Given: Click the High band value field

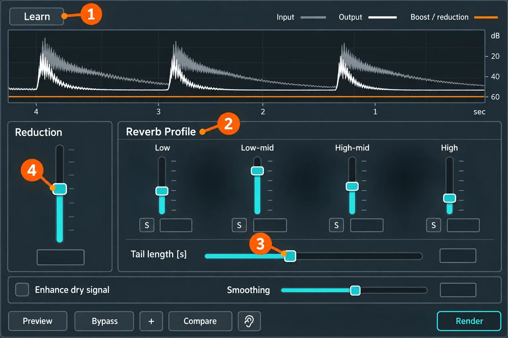Looking at the screenshot, I should pos(463,225).
